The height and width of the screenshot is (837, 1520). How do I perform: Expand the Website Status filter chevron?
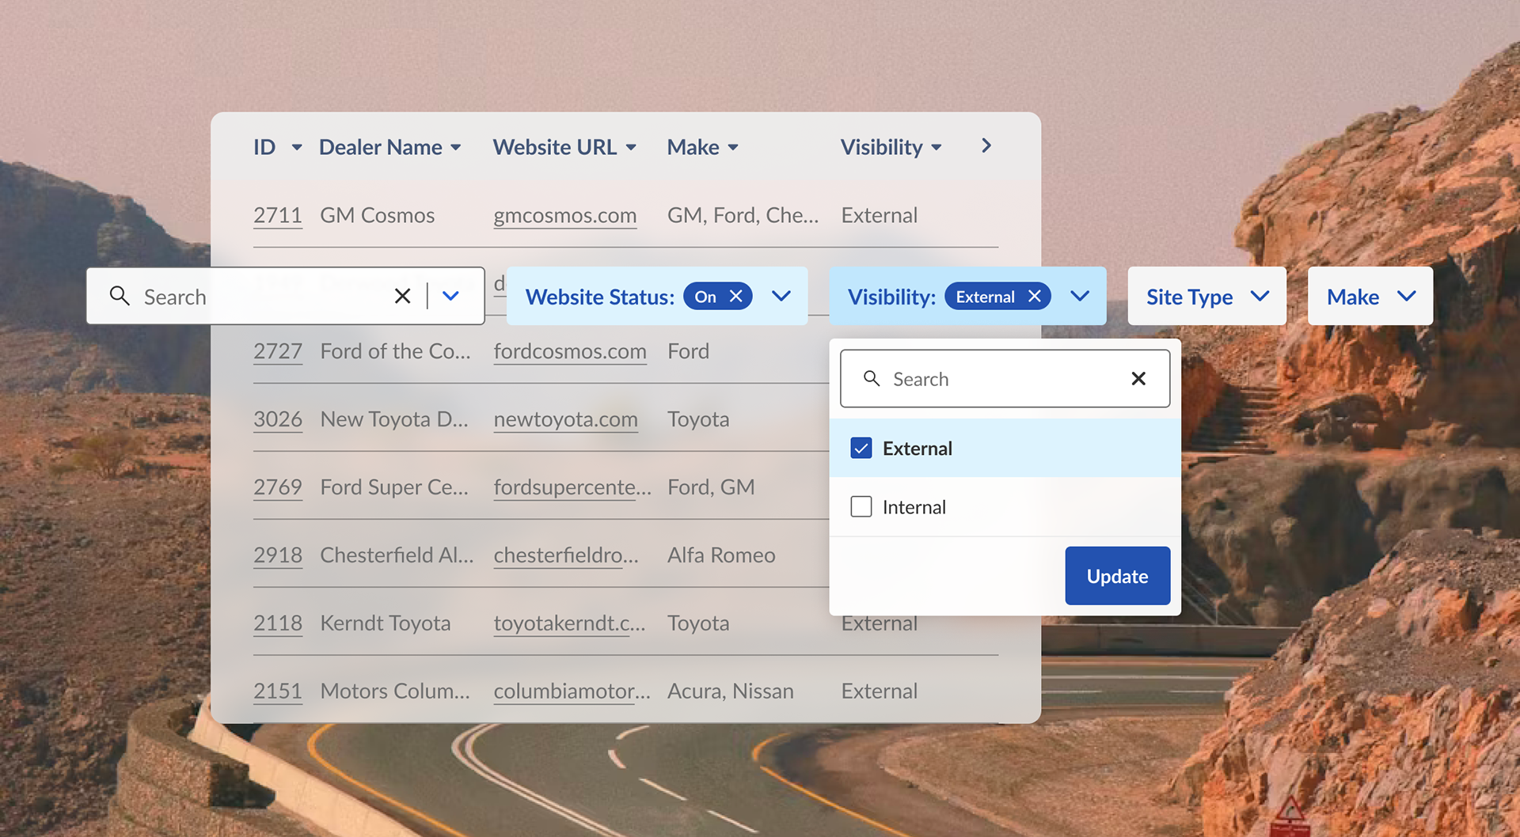click(x=781, y=296)
